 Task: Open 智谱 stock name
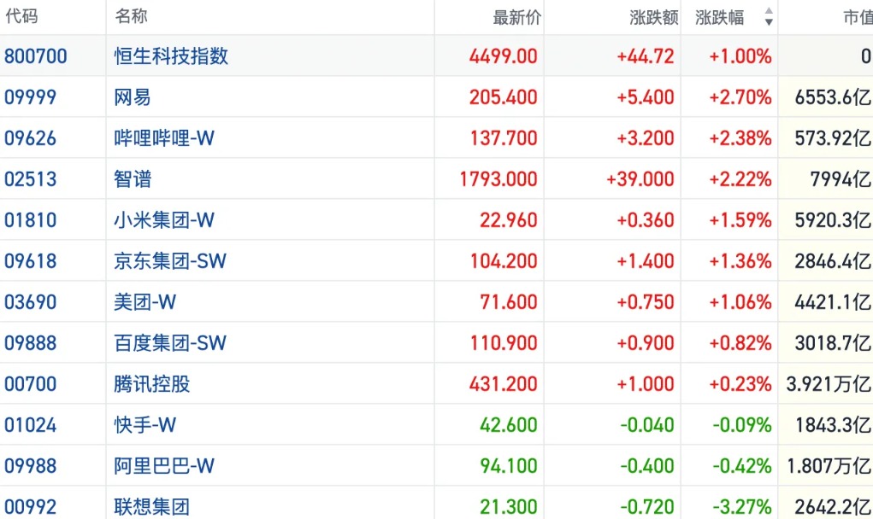pyautogui.click(x=133, y=179)
